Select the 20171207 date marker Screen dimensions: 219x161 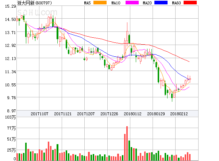(x=86, y=114)
